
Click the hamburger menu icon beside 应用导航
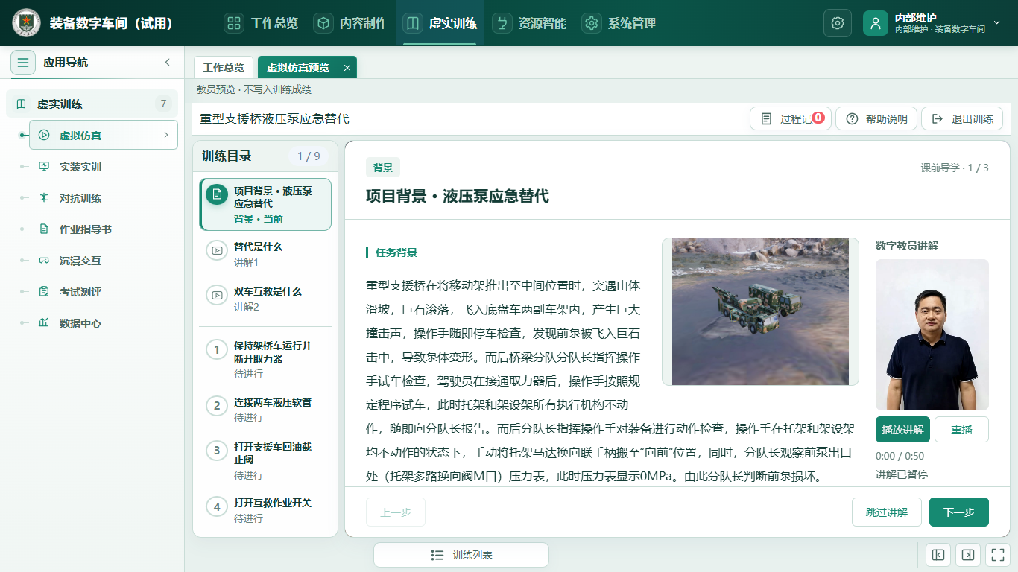tap(23, 63)
